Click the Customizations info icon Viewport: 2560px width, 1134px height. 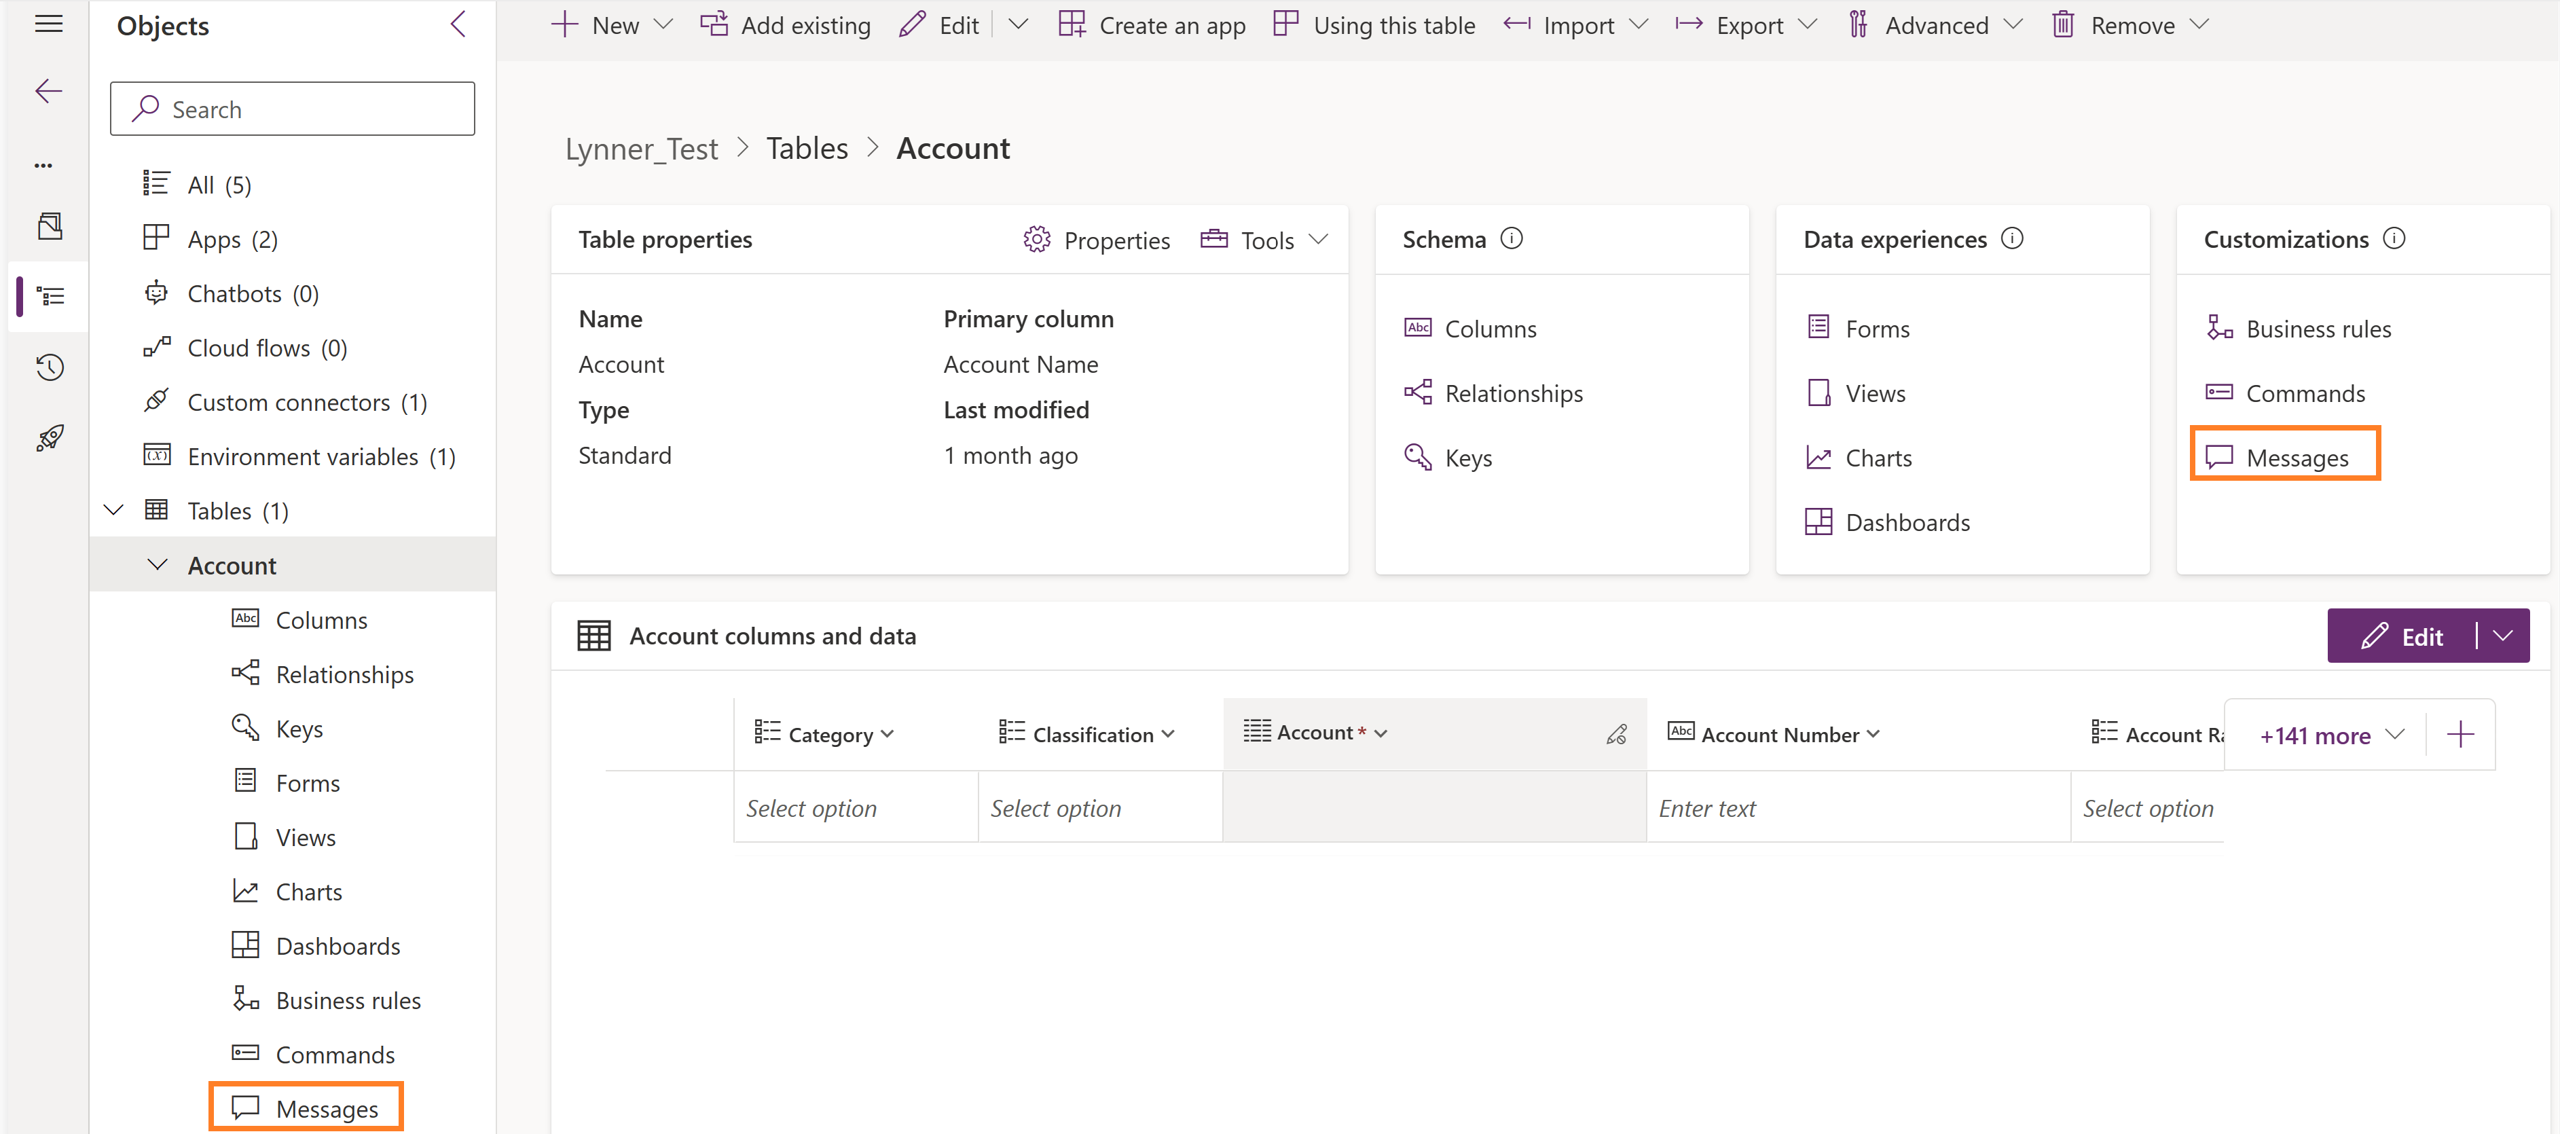point(2394,238)
